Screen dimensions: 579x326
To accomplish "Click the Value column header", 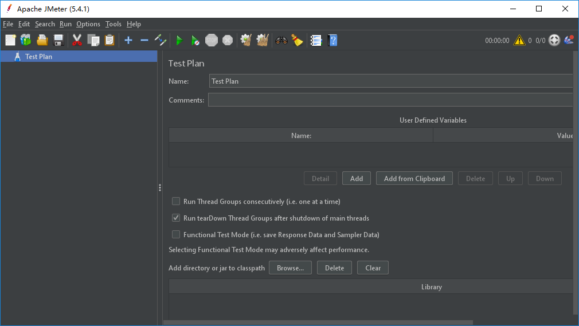I will (503, 135).
